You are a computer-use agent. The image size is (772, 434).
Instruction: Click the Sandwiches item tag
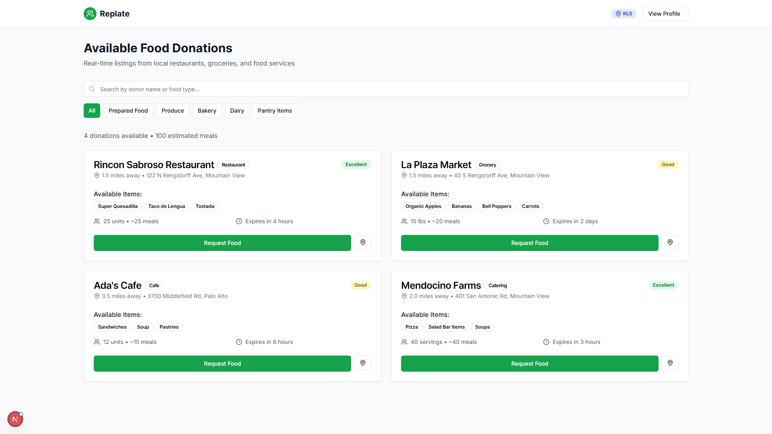112,327
